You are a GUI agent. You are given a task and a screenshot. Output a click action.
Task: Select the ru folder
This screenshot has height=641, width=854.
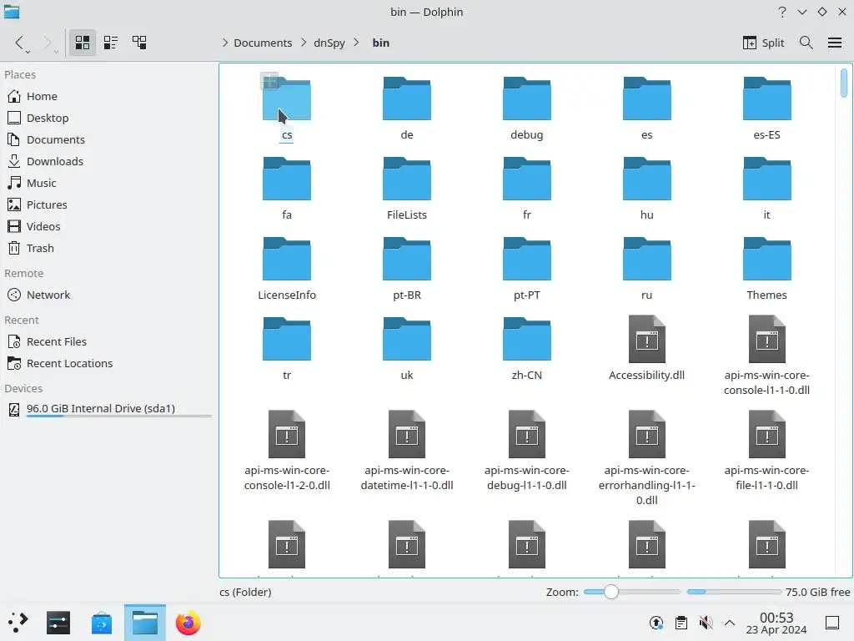click(647, 268)
